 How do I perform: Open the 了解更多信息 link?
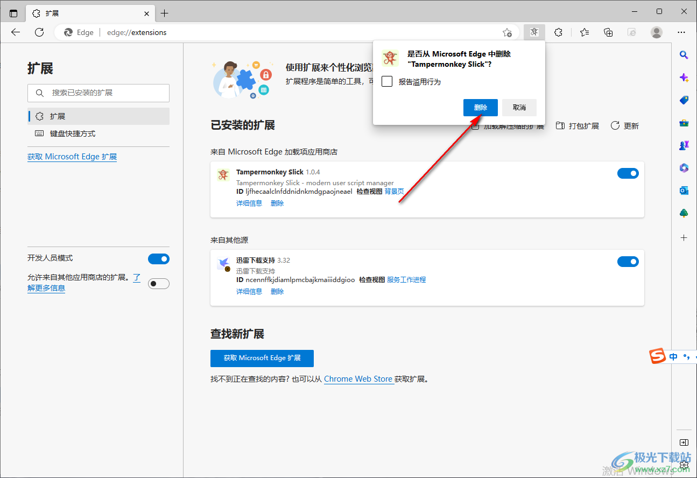(x=46, y=288)
